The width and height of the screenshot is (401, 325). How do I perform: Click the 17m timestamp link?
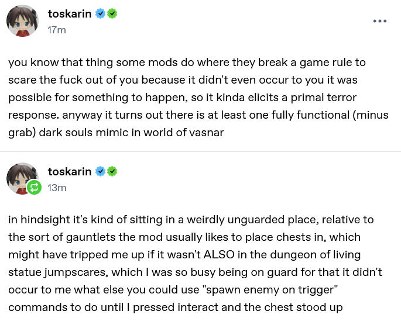(57, 30)
